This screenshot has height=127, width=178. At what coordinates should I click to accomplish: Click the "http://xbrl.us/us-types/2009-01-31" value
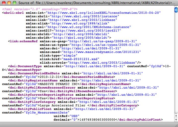105,45
